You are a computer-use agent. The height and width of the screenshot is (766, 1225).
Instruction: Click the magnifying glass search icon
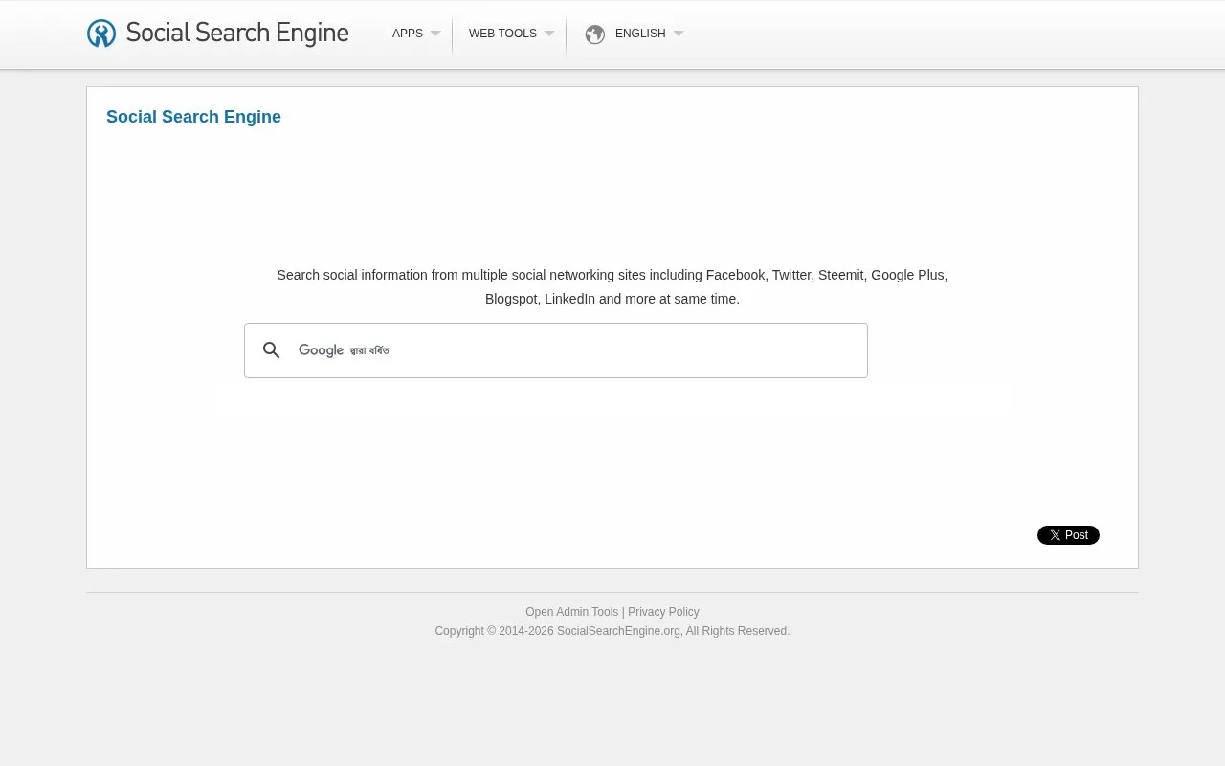[x=272, y=350]
